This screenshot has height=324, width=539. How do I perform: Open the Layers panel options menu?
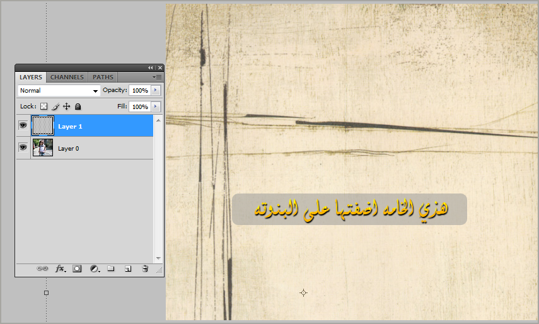(157, 78)
